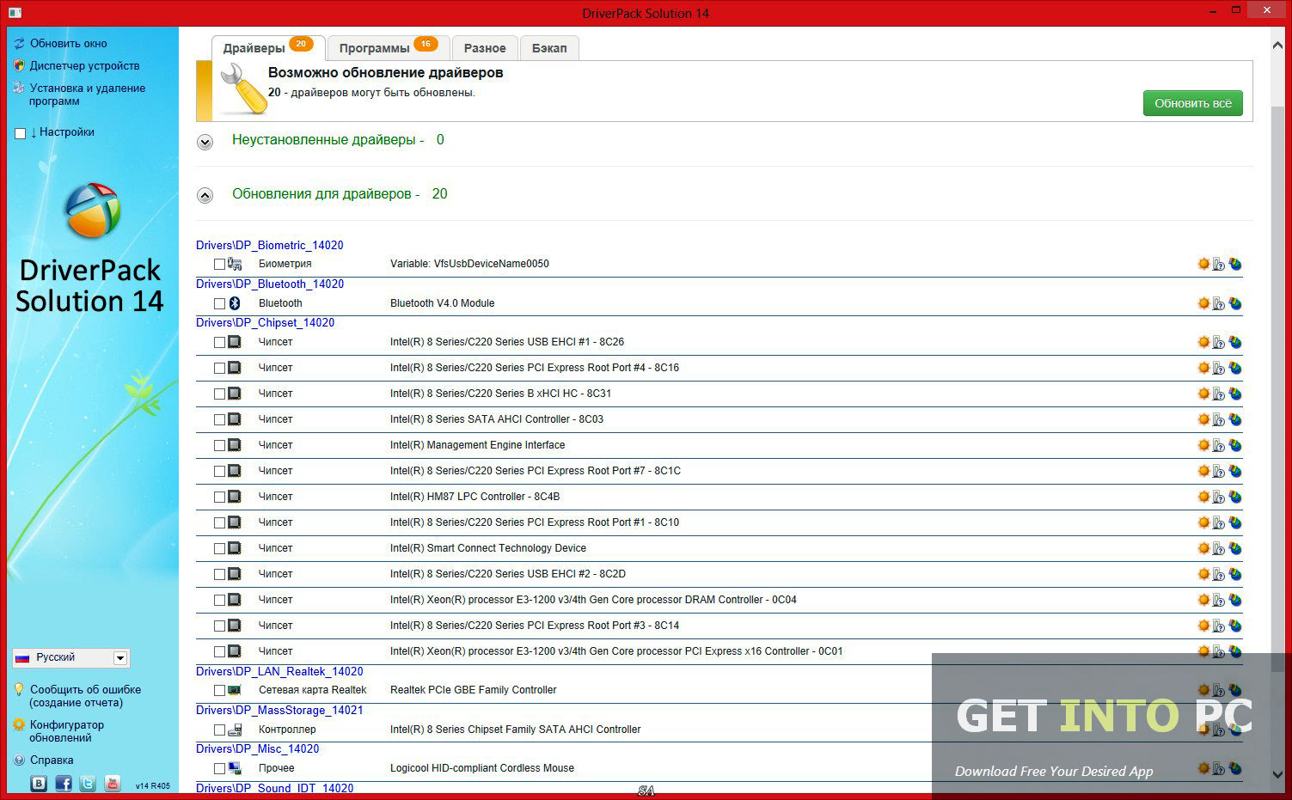
Task: Click globe icon for Root Port #7 - 8C1C row
Action: pos(1235,471)
